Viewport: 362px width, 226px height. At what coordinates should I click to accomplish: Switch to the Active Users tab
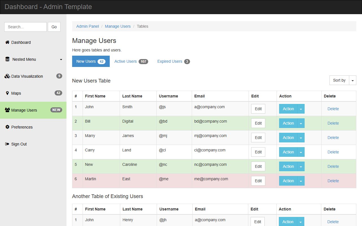pyautogui.click(x=131, y=61)
